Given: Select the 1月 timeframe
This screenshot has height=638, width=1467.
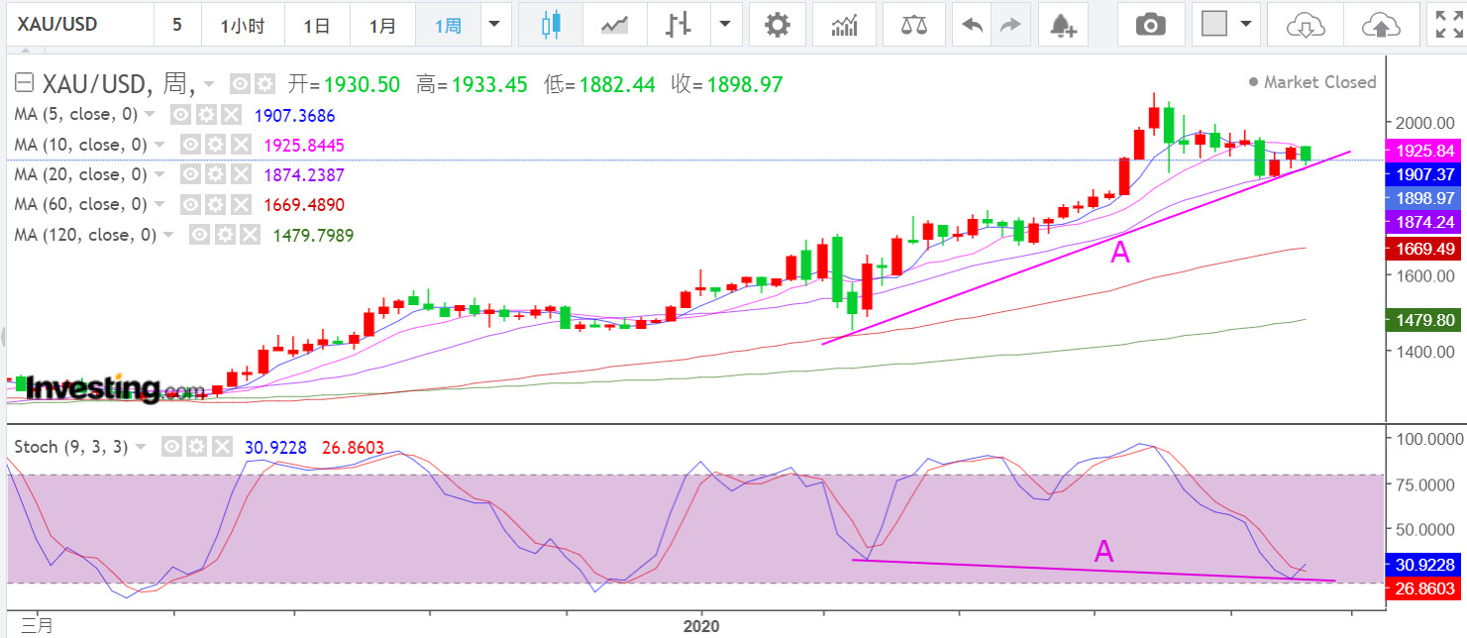Looking at the screenshot, I should point(382,25).
